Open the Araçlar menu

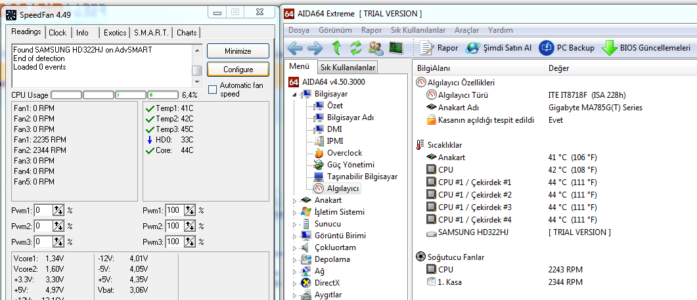(x=466, y=30)
